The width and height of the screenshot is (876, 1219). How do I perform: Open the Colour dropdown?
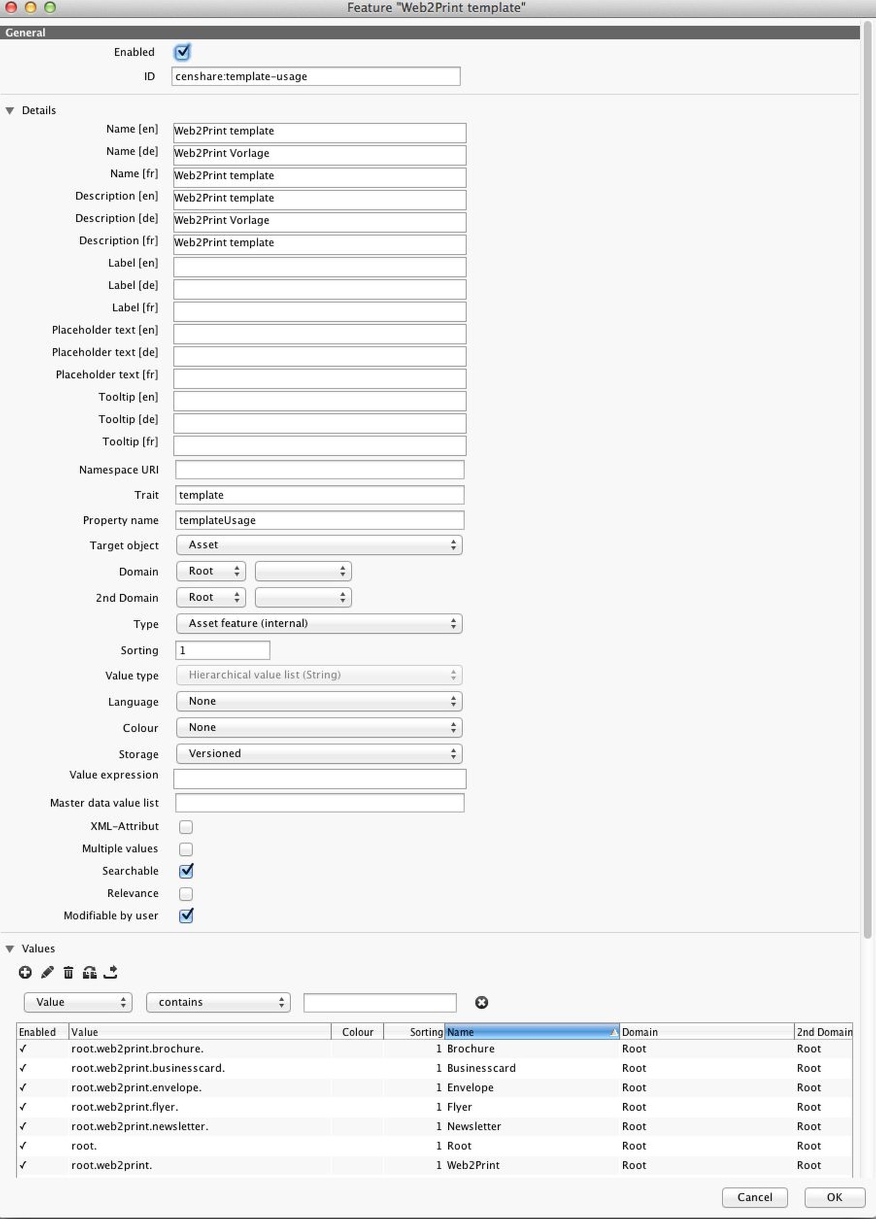(319, 727)
